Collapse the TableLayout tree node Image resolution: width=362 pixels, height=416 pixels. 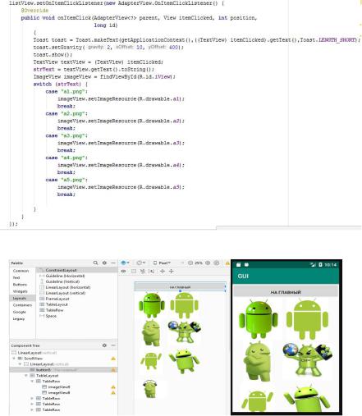click(26, 376)
